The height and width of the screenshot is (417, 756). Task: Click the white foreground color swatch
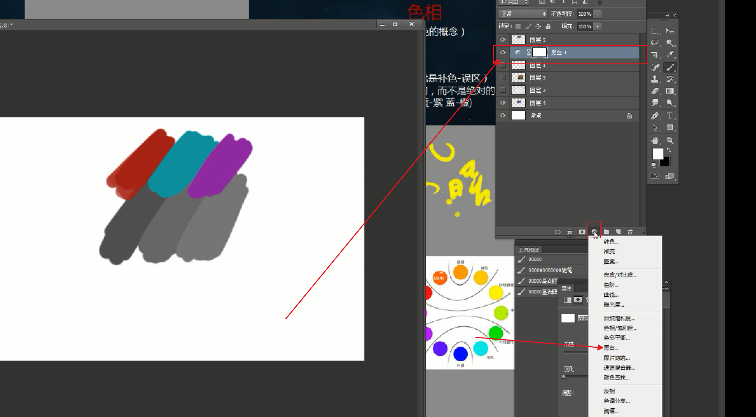(657, 153)
